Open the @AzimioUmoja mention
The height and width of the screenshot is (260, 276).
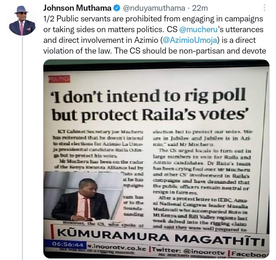190,40
